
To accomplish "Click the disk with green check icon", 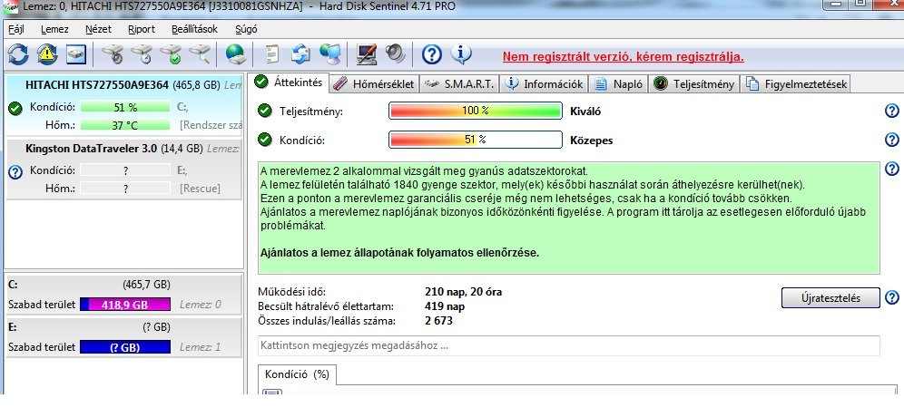I will [171, 54].
